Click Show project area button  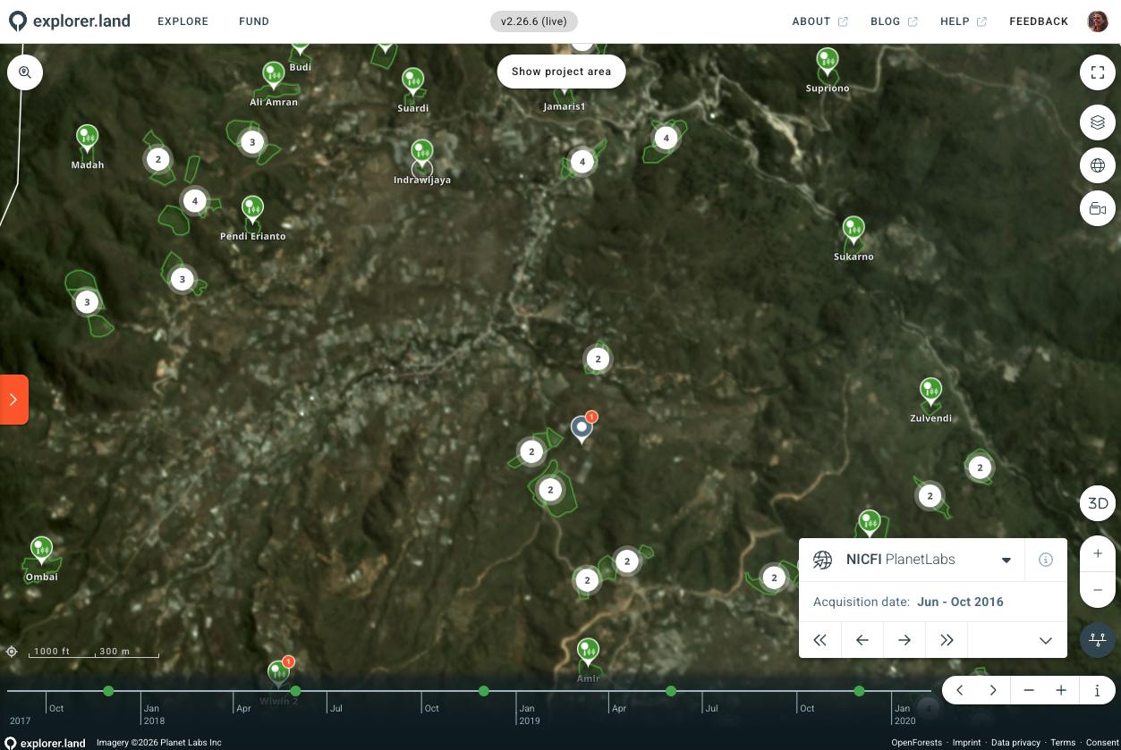pos(561,72)
